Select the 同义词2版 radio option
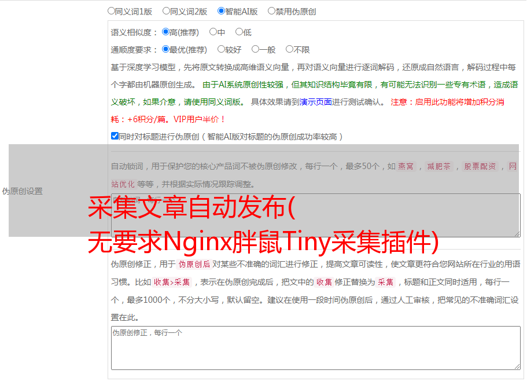Viewport: 527px width, 381px height. click(x=166, y=11)
